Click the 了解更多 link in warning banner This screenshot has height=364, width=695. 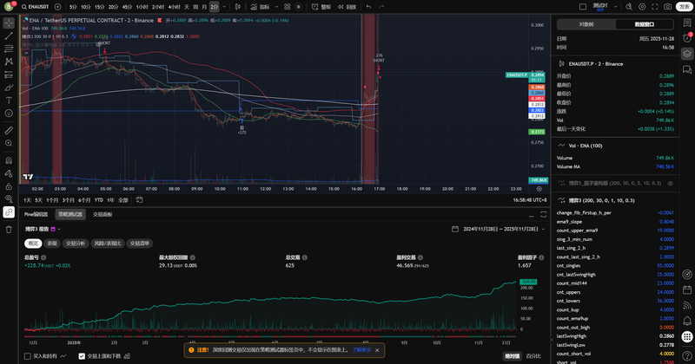362,350
